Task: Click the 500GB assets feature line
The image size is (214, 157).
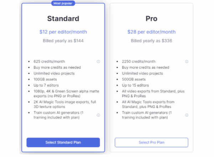Action: (x=134, y=79)
